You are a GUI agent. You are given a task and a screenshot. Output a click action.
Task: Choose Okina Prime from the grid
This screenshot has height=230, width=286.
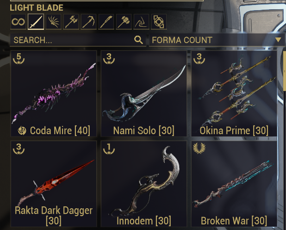click(x=234, y=93)
